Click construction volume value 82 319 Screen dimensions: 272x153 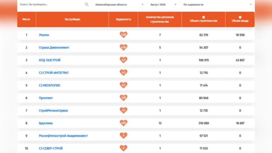204,35
